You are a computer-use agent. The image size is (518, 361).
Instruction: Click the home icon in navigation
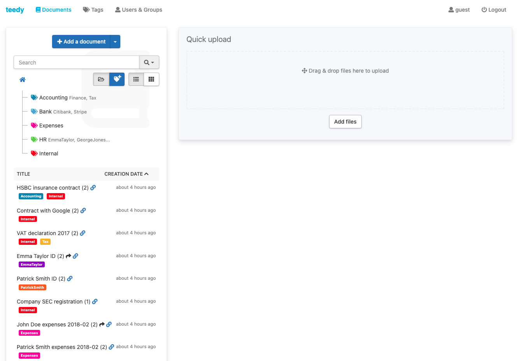[x=23, y=80]
